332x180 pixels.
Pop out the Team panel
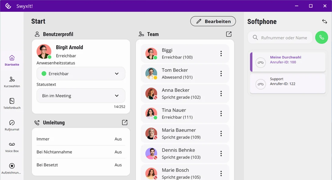point(229,34)
